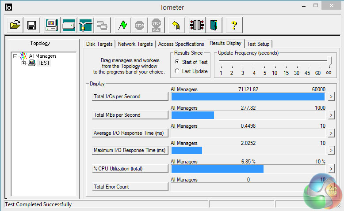Collapse the All Managers tree node
The height and width of the screenshot is (211, 344).
coord(15,56)
